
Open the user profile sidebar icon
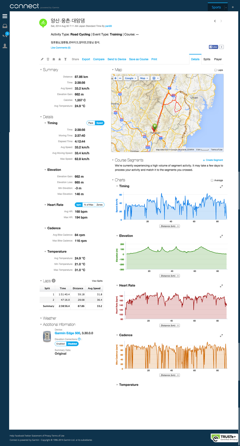point(5,46)
